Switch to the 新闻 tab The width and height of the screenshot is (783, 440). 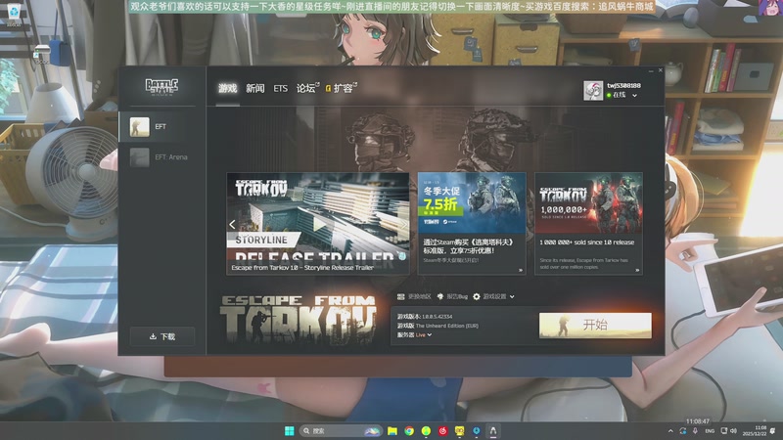coord(254,88)
